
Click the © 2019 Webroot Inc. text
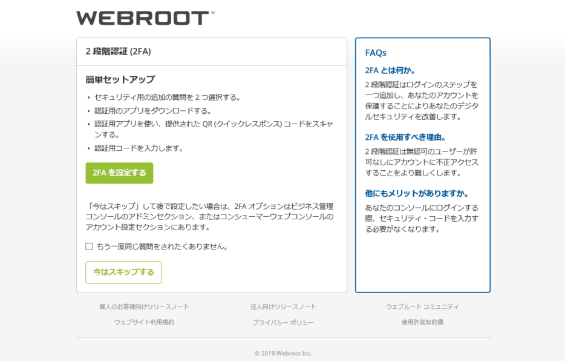click(283, 353)
